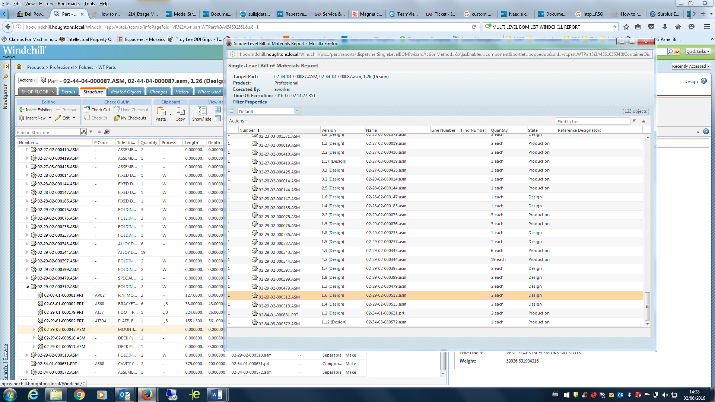The height and width of the screenshot is (402, 715).
Task: Expand the 02-27-02-000410.ASM tree node
Action: click(x=27, y=150)
